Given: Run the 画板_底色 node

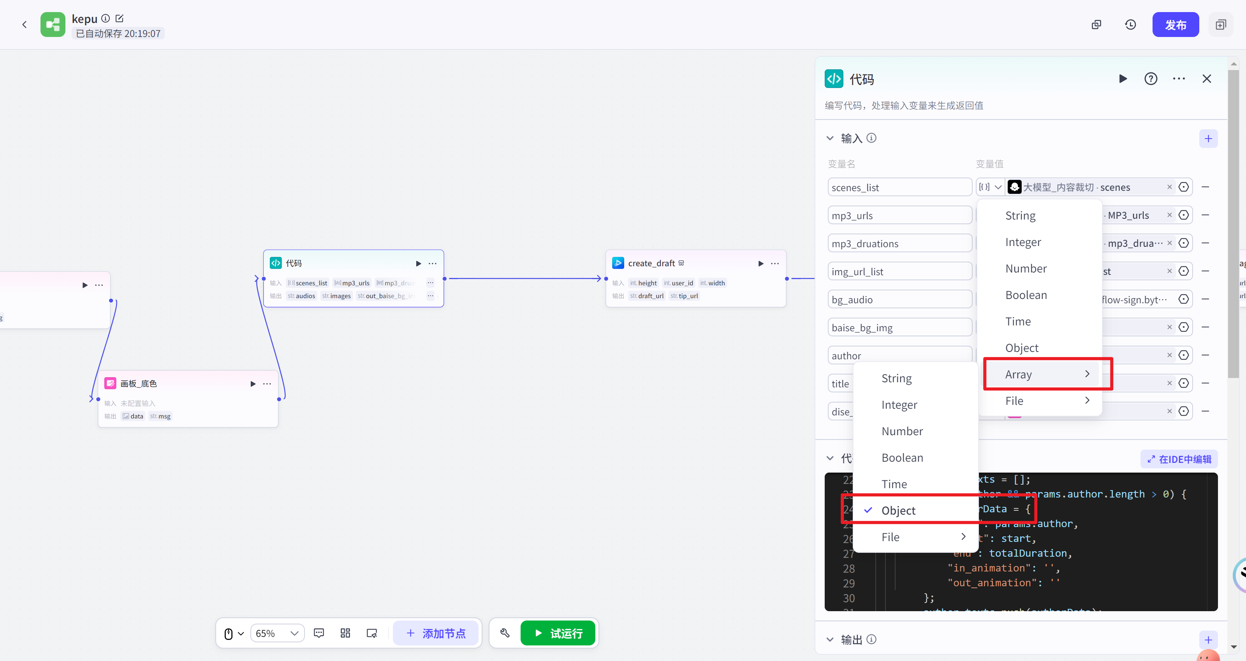Looking at the screenshot, I should click(x=252, y=384).
